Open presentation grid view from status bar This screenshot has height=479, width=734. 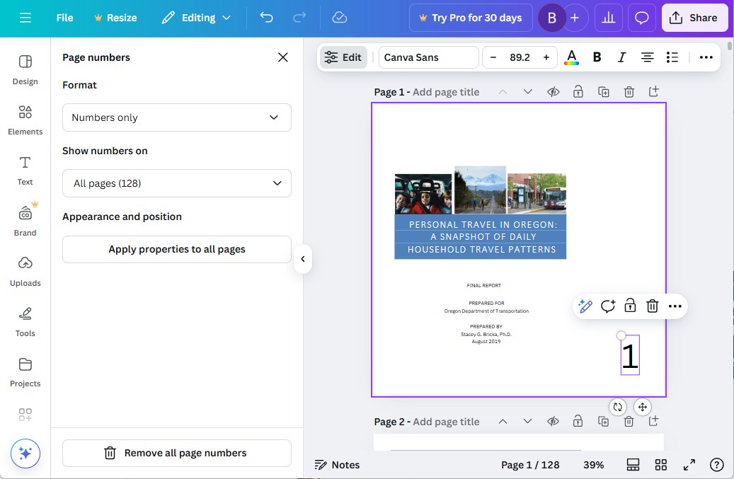660,465
